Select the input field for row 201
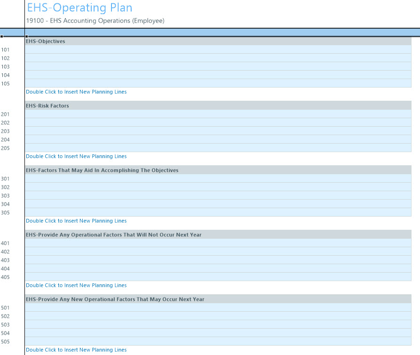 point(218,114)
